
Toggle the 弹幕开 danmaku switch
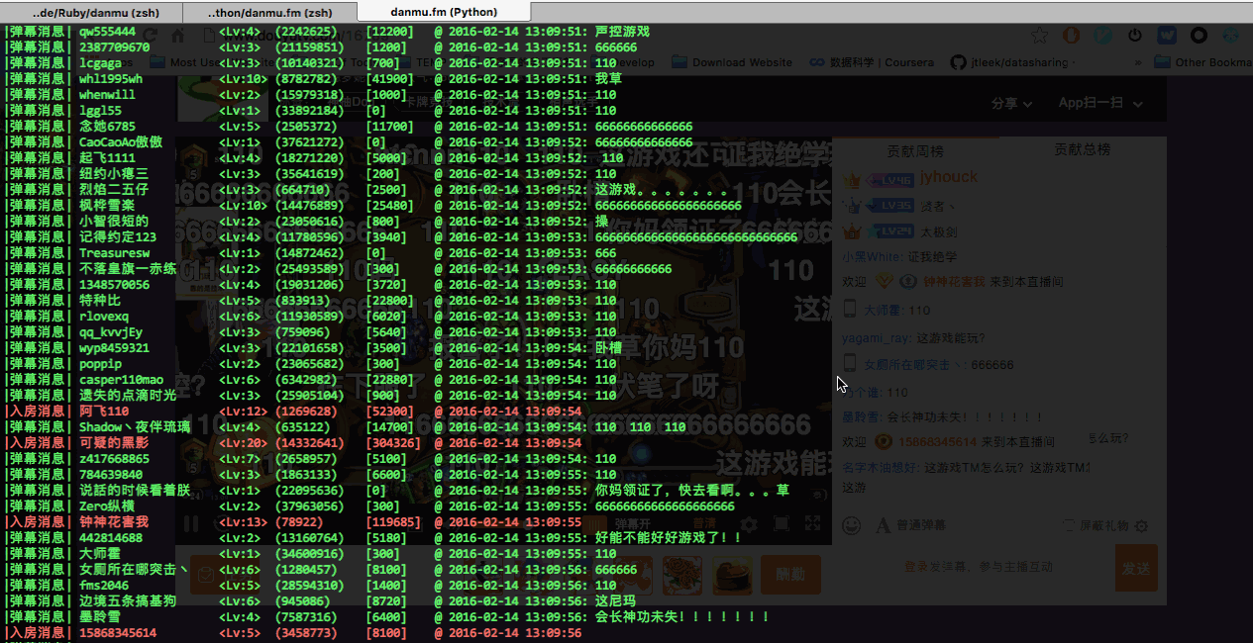pos(632,524)
